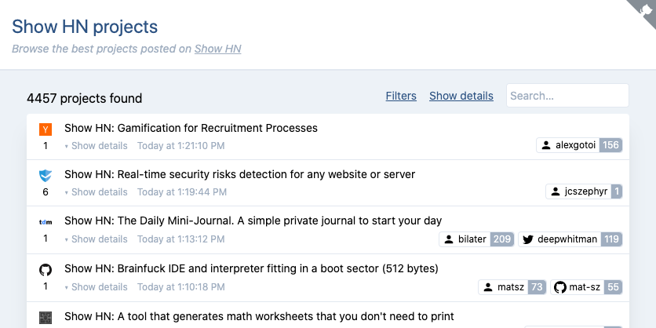Viewport: 656px width, 328px height.
Task: Open the Filters link
Action: (x=401, y=96)
